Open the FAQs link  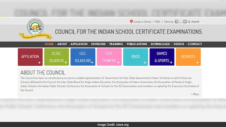(158, 22)
